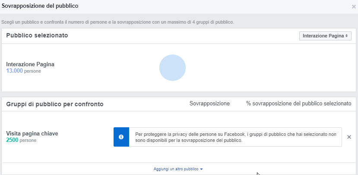Click the Sovrapposizione column header
The width and height of the screenshot is (358, 175).
[209, 104]
